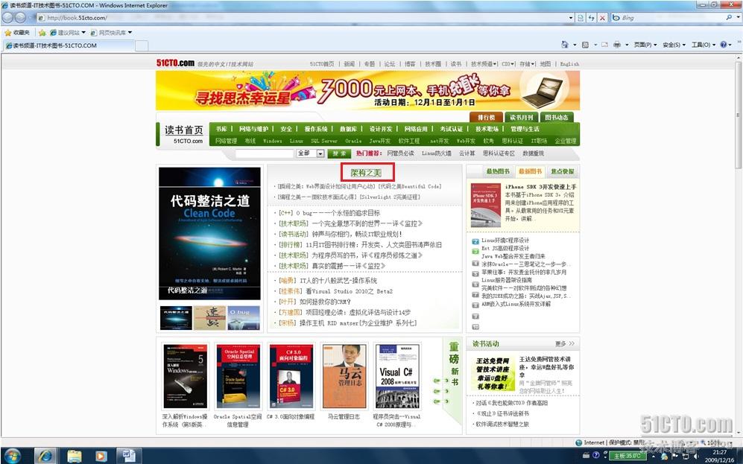Click the 寻找思杰幸运星 banner advertisement
This screenshot has width=743, height=464.
(x=367, y=90)
